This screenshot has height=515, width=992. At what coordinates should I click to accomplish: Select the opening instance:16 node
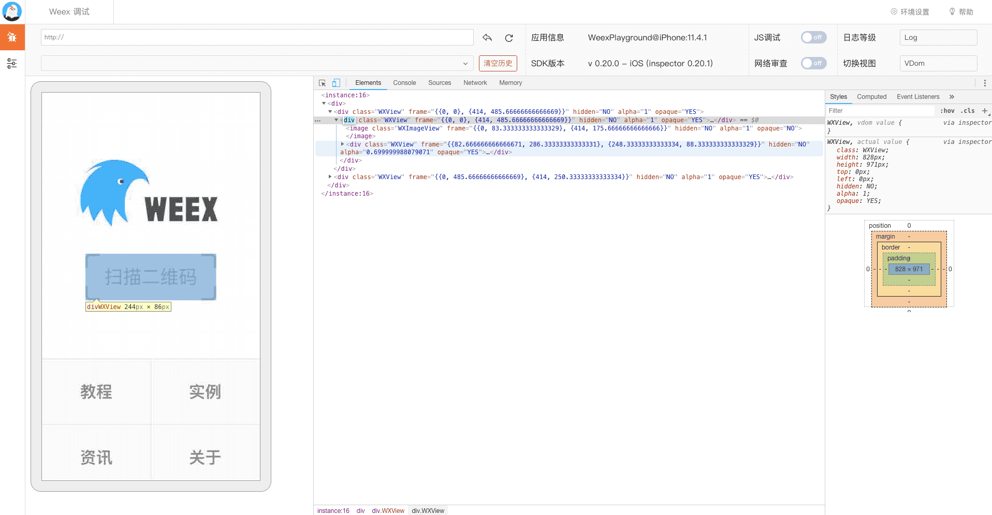click(345, 95)
